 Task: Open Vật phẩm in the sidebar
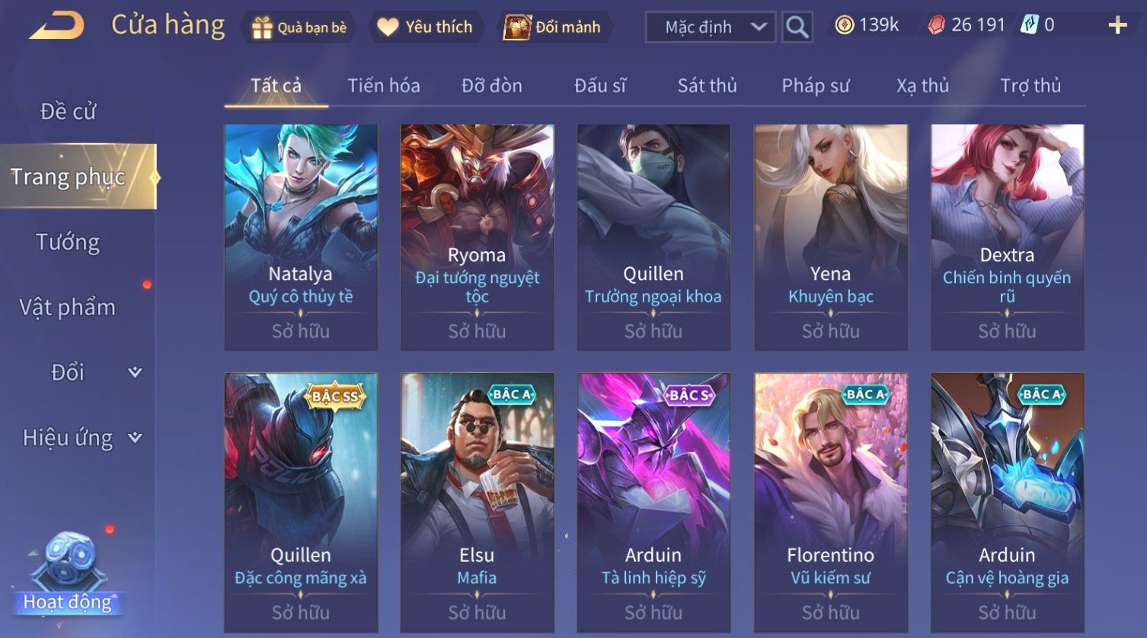68,308
